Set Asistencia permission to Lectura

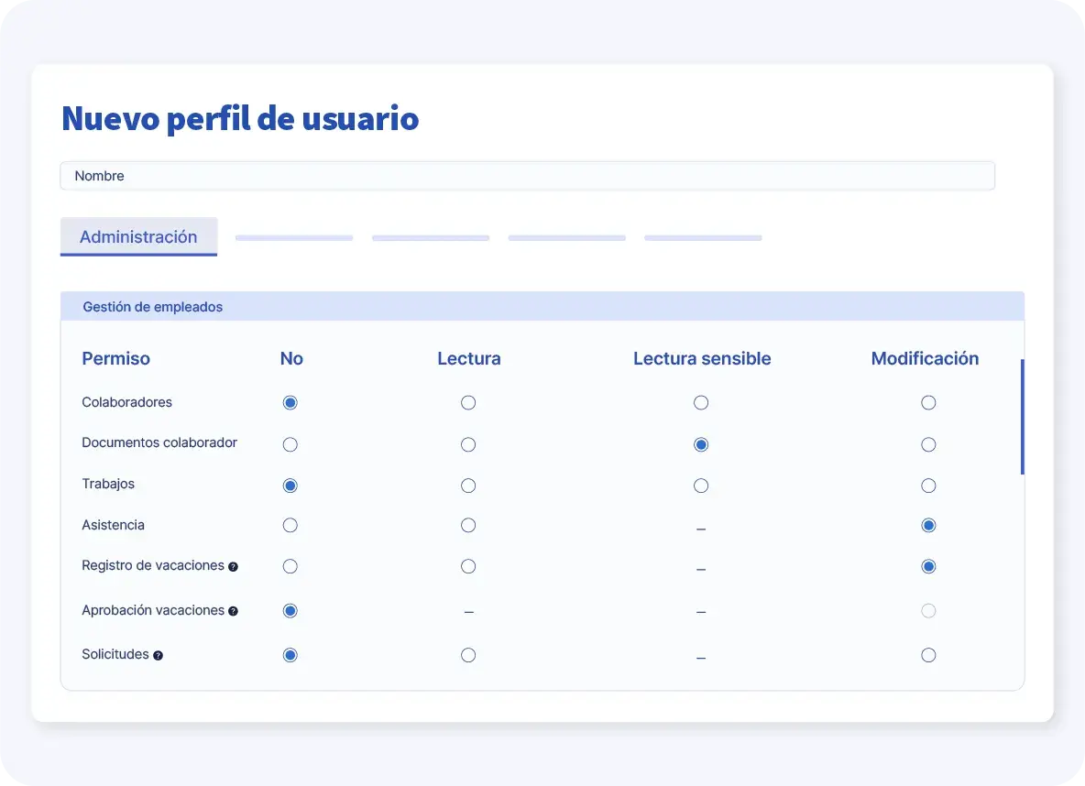468,526
